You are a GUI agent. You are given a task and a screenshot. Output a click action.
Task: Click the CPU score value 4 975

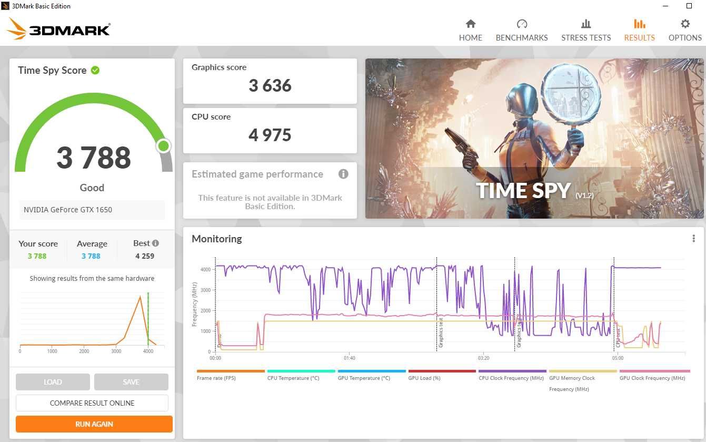[270, 135]
